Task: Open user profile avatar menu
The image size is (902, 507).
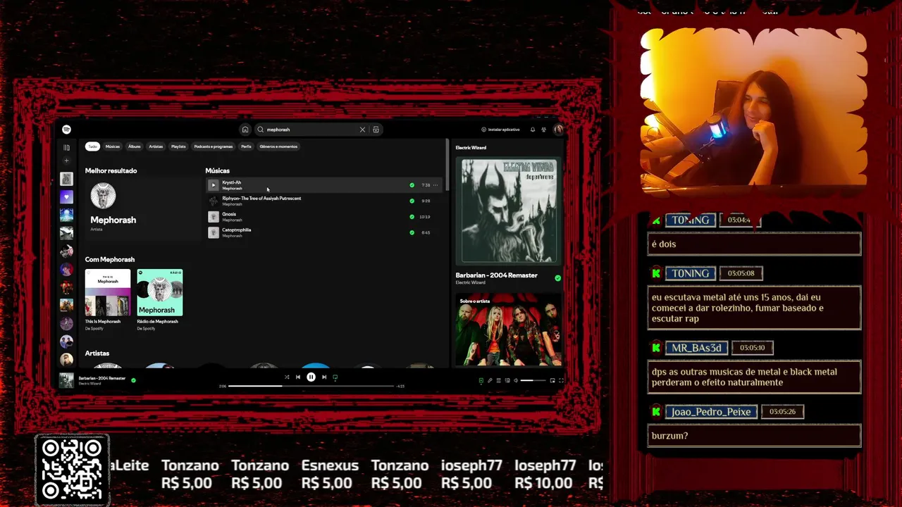Action: pyautogui.click(x=558, y=130)
